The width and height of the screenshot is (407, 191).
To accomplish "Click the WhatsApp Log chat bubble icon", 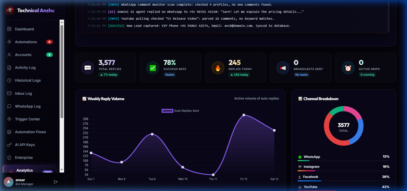I will [x=9, y=106].
